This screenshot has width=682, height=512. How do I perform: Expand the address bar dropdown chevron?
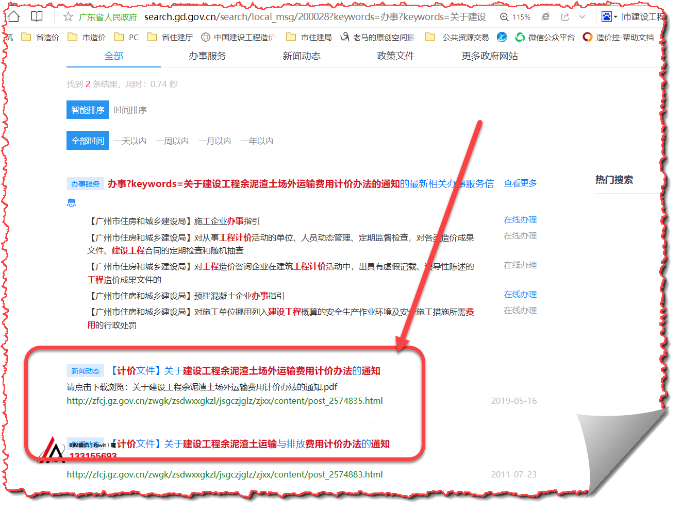(x=583, y=17)
